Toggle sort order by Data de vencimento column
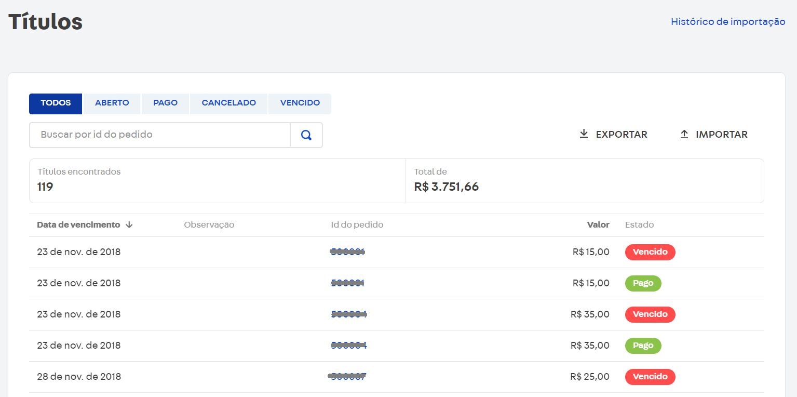Image resolution: width=797 pixels, height=397 pixels. pyautogui.click(x=78, y=224)
